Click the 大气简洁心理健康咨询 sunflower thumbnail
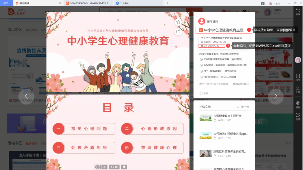This screenshot has height=170, width=303. pyautogui.click(x=205, y=136)
